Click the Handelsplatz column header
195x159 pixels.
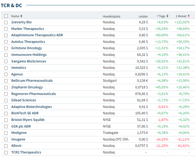(111, 16)
